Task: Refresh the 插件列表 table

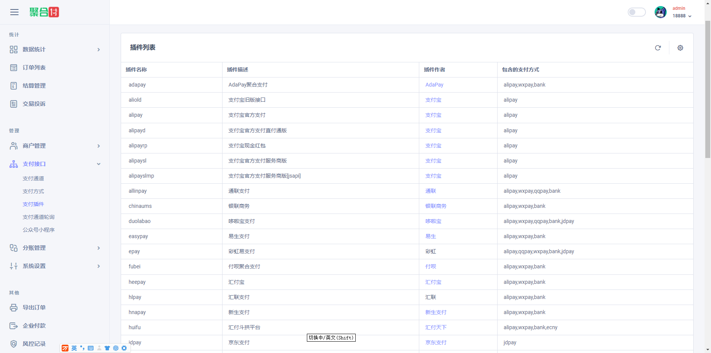Action: [658, 48]
